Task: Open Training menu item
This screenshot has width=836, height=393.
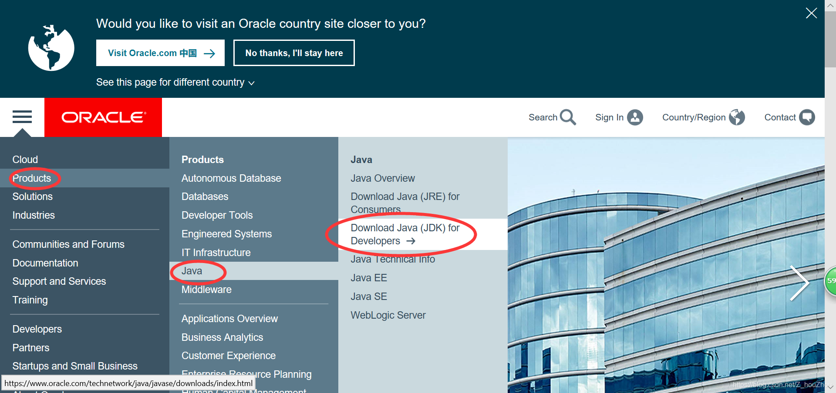Action: pos(30,300)
